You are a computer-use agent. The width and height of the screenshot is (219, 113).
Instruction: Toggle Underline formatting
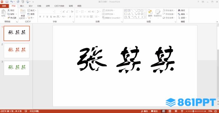47,17
